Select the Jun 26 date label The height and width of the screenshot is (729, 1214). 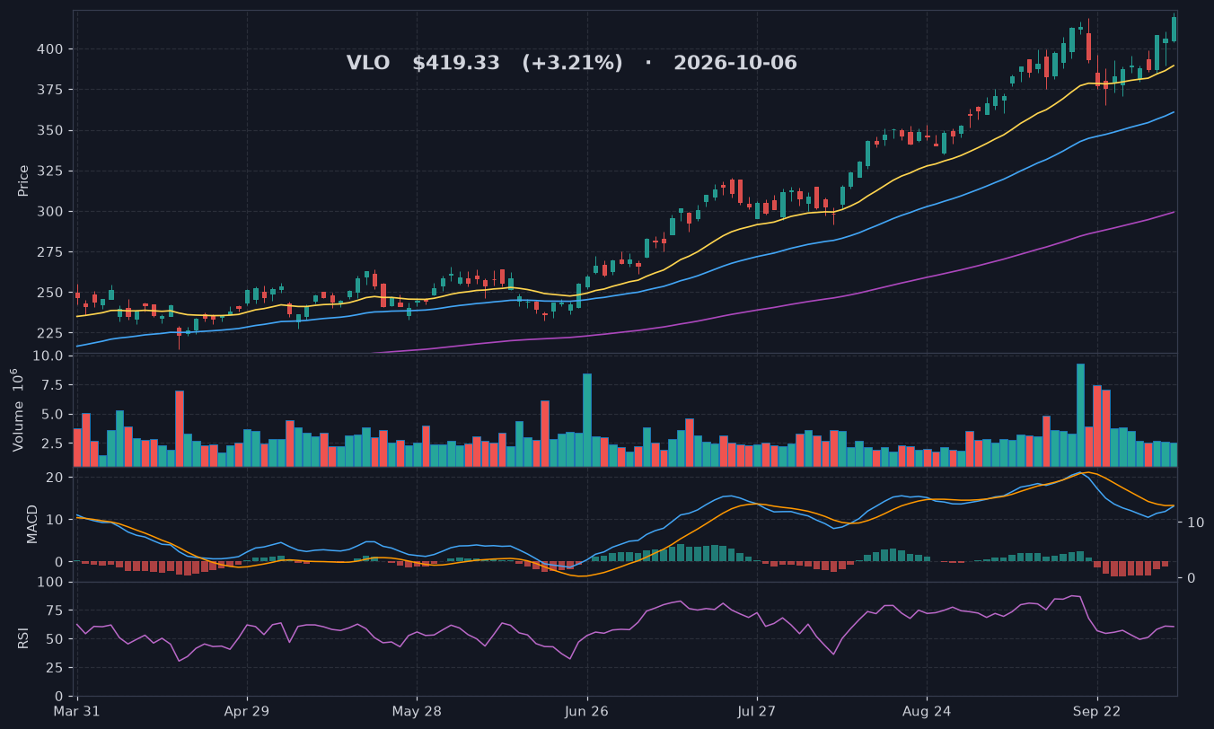587,711
